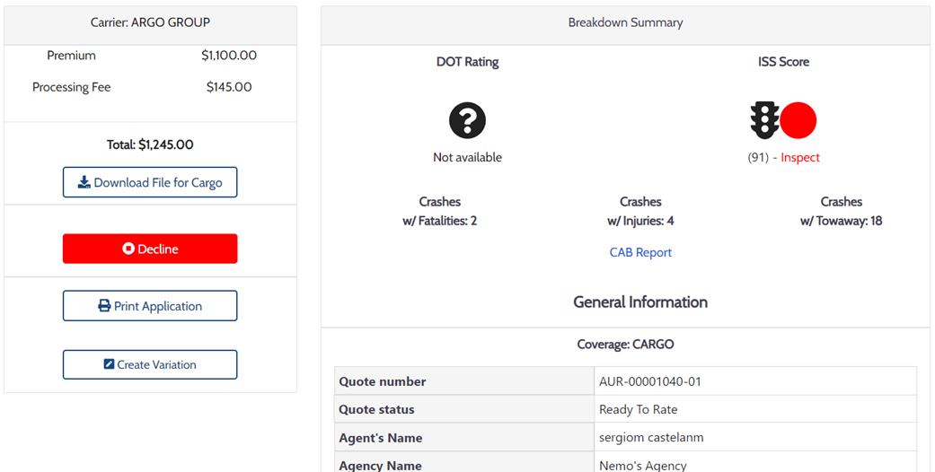Click the Total: $1,245.00 amount
935x472 pixels.
pyautogui.click(x=150, y=144)
